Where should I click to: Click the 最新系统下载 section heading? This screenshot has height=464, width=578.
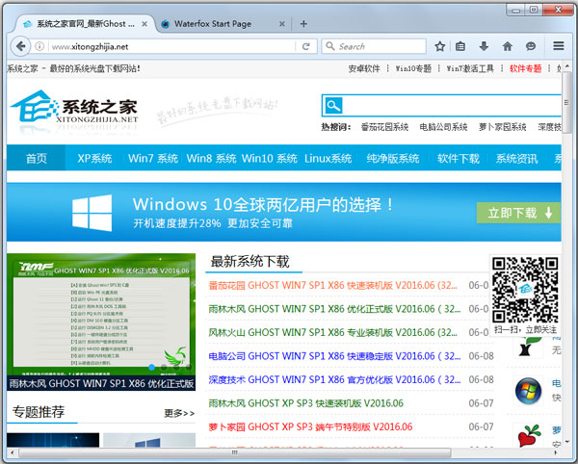[250, 262]
